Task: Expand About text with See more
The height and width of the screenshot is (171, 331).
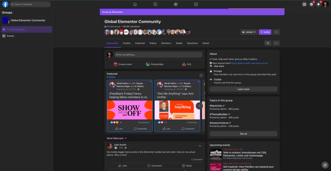Action: [x=219, y=66]
